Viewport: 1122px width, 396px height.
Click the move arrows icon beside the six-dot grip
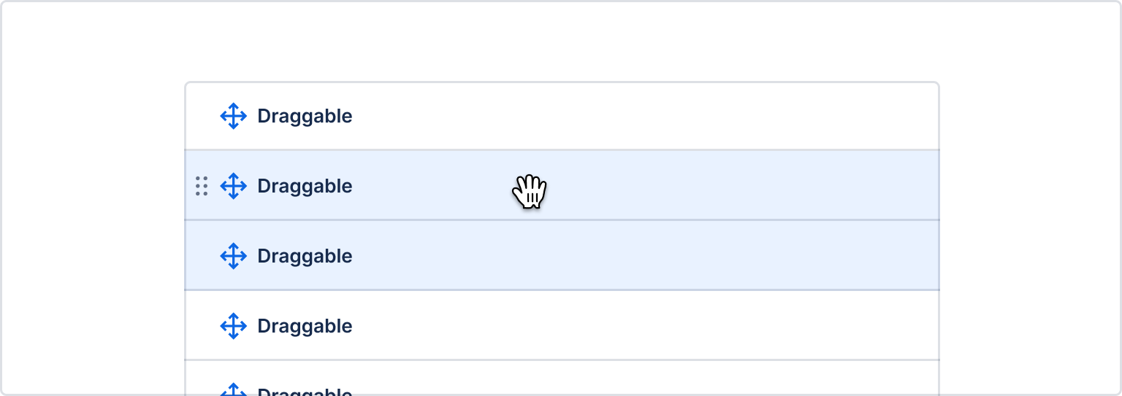click(x=233, y=186)
